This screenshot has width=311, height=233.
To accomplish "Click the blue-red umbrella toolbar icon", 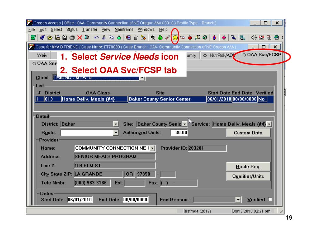I will [214, 37].
